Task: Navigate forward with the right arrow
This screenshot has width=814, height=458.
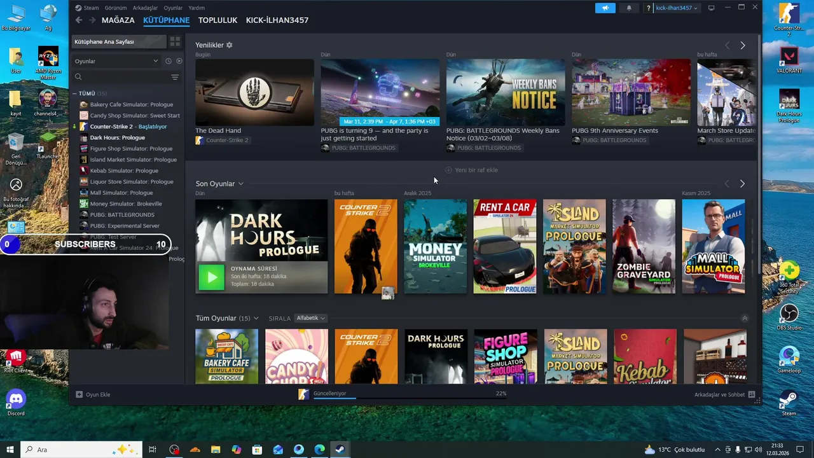Action: (92, 20)
